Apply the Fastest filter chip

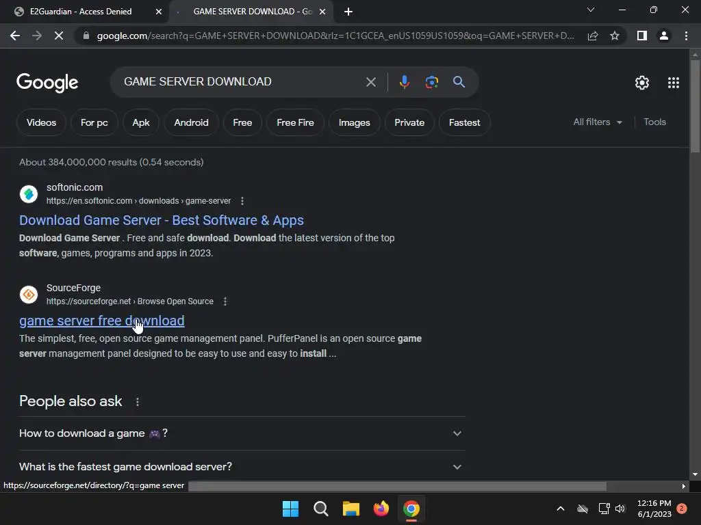(x=465, y=122)
